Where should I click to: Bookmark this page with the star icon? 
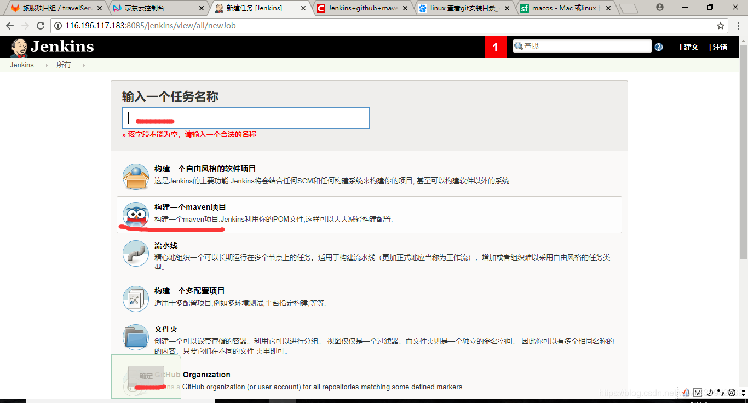tap(721, 26)
